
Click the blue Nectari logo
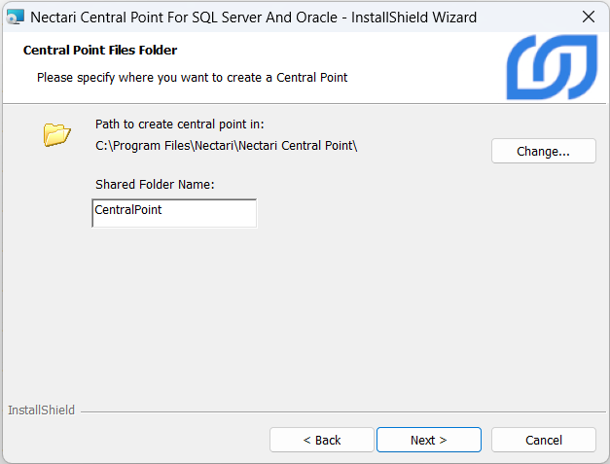(x=551, y=68)
